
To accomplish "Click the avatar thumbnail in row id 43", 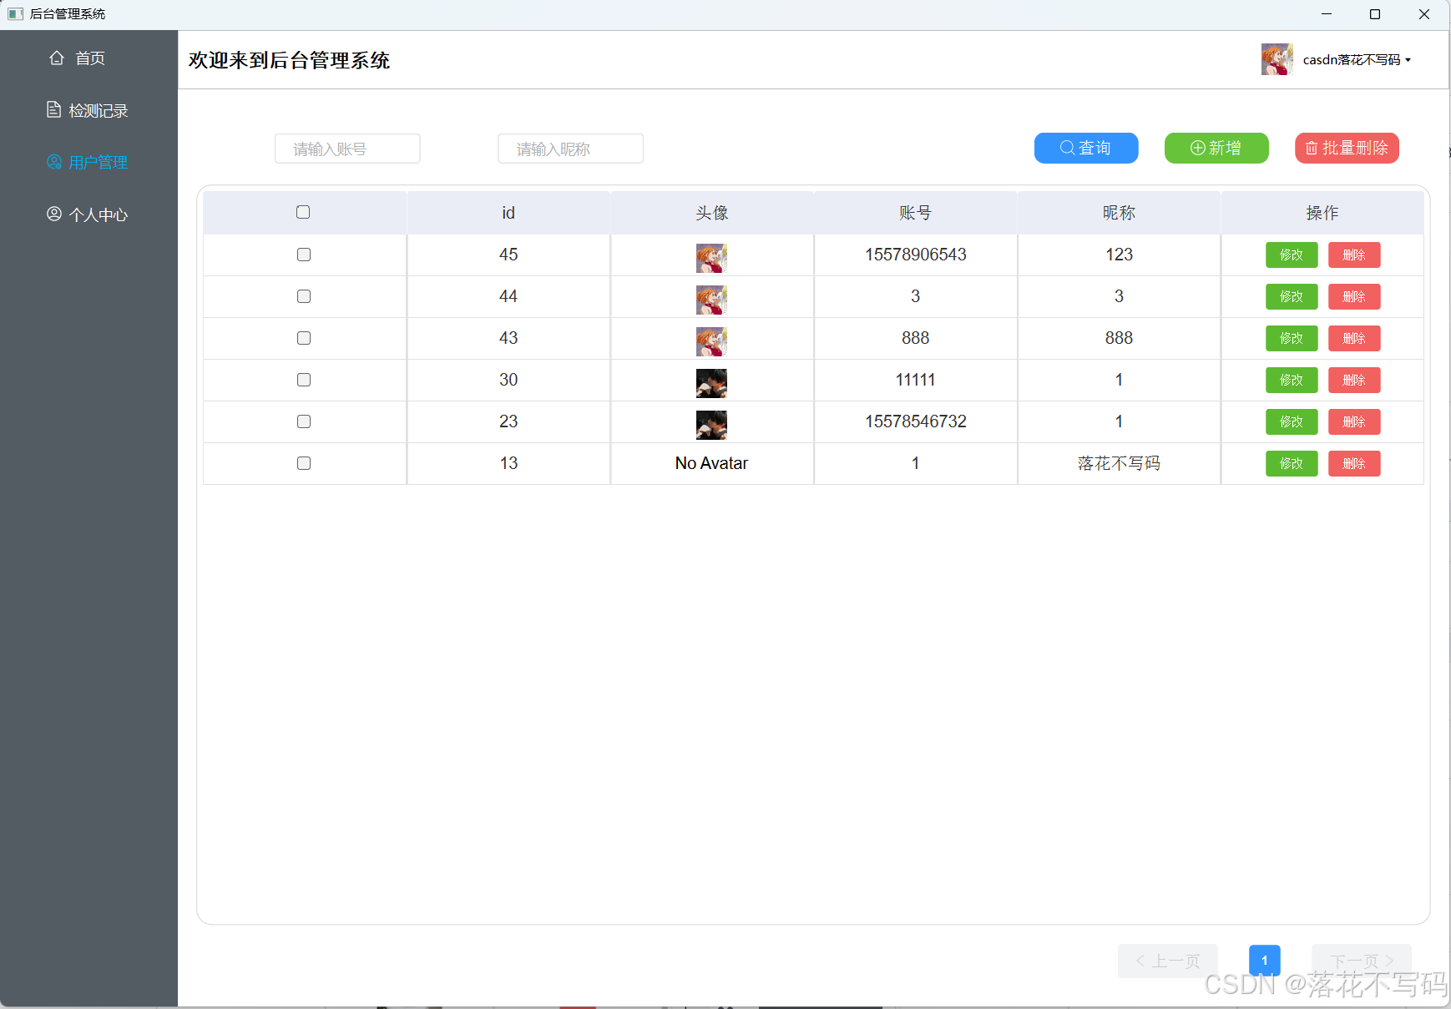I will point(711,341).
